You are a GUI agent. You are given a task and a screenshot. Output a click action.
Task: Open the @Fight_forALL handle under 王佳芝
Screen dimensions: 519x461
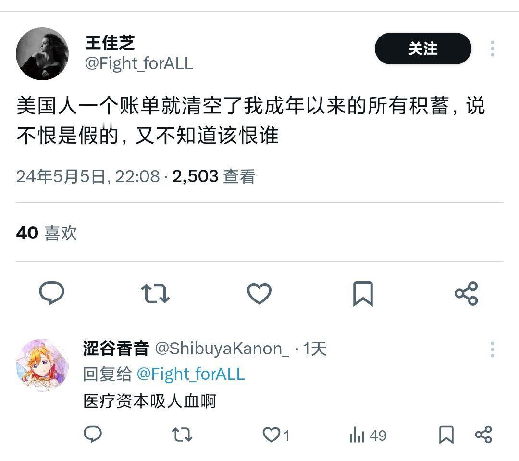pos(139,63)
